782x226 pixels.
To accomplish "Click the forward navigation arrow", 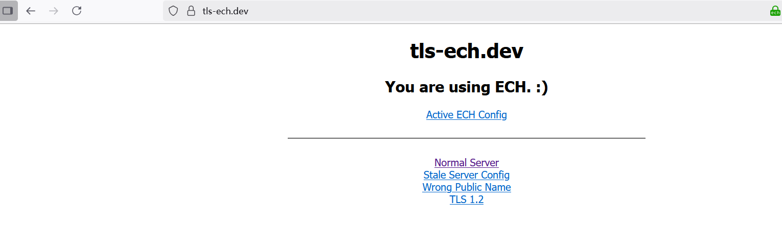I will [53, 11].
